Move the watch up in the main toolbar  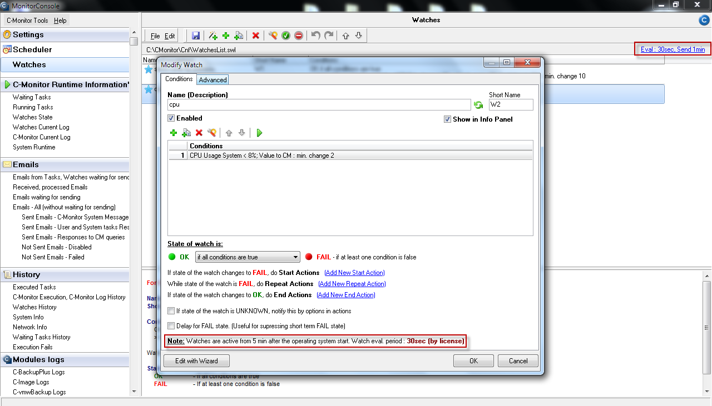345,36
